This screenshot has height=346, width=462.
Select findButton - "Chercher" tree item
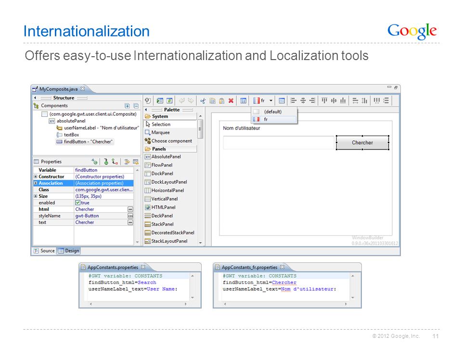85,141
